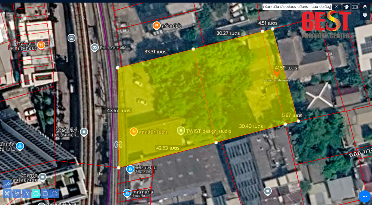The height and width of the screenshot is (205, 372).
Task: Click the orange land parcel position arrow
Action: click(277, 73)
